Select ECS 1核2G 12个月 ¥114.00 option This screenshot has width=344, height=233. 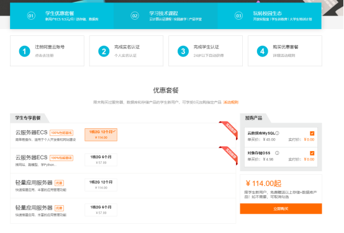click(101, 134)
